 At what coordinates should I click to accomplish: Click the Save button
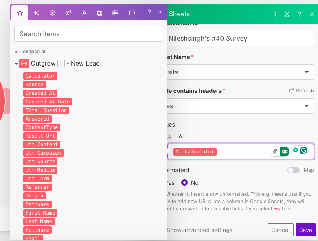pos(305,230)
